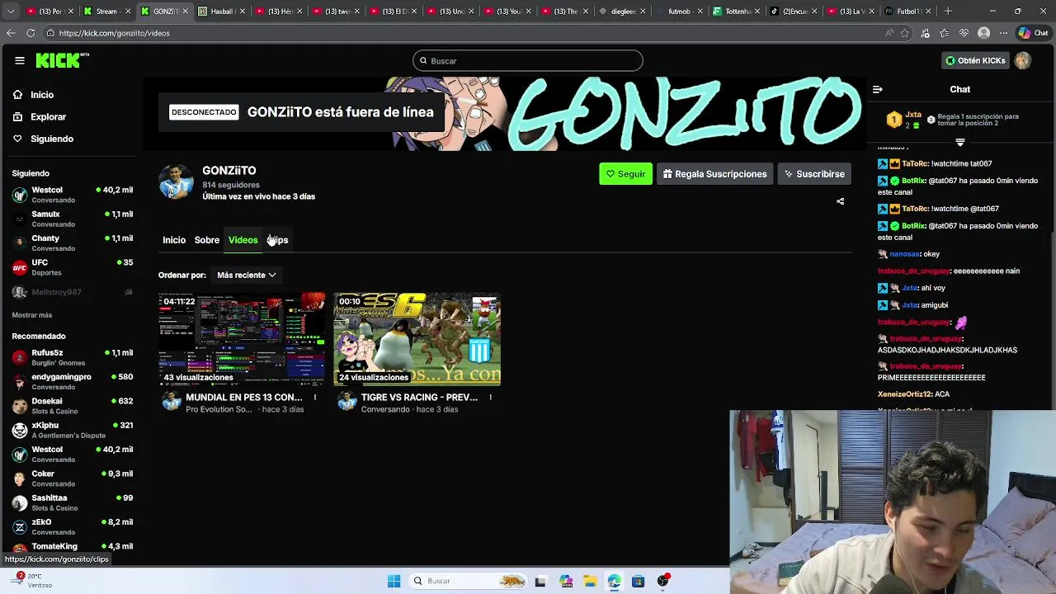Viewport: 1056px width, 594px height.
Task: Click the browser back arrow
Action: tap(11, 33)
